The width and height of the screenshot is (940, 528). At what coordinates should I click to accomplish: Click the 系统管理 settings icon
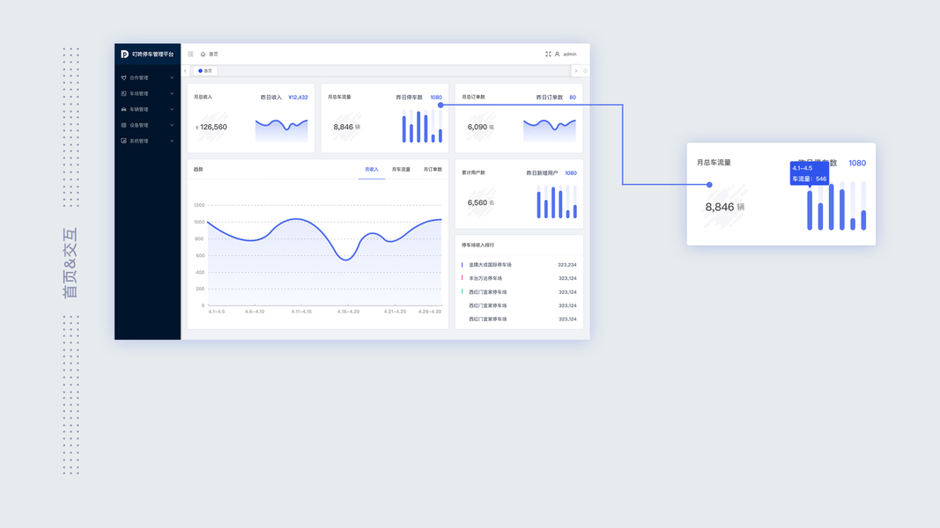click(123, 142)
